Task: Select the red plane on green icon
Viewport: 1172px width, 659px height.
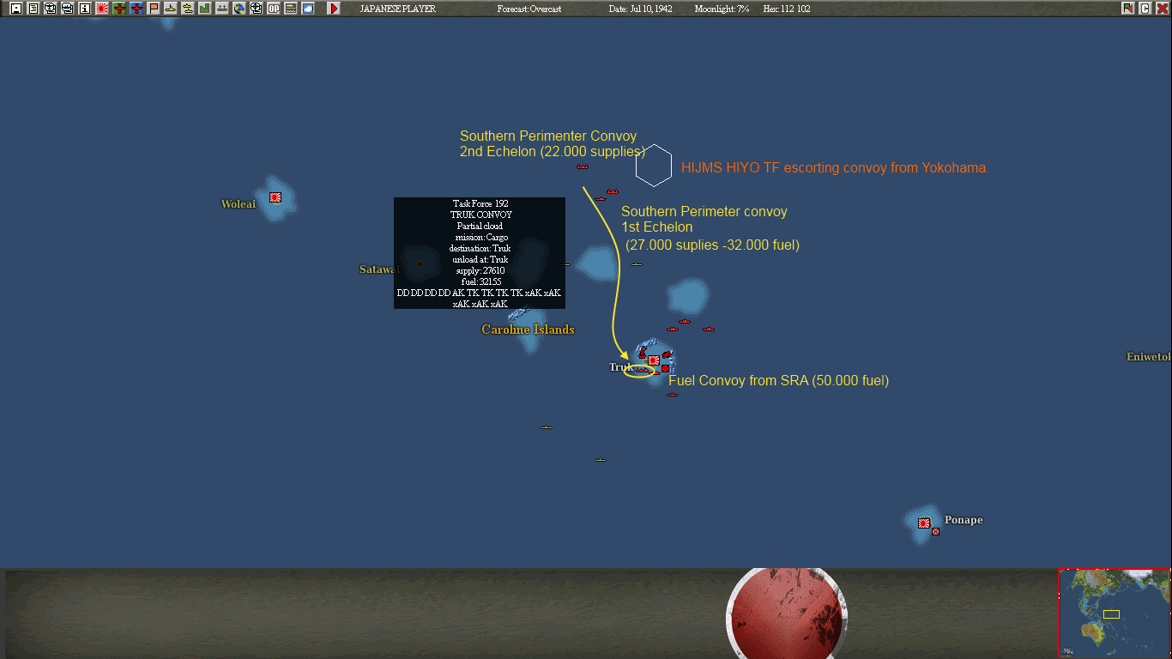Action: click(119, 9)
